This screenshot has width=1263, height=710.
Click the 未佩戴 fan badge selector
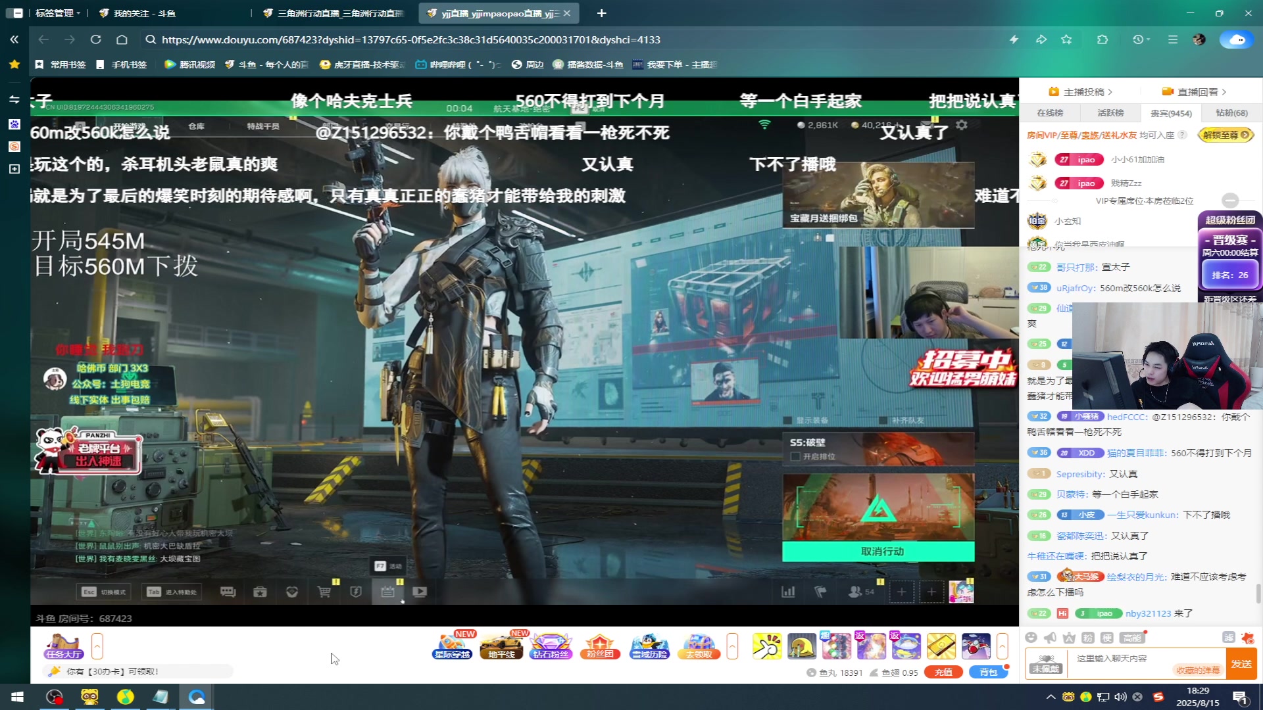pyautogui.click(x=1046, y=663)
